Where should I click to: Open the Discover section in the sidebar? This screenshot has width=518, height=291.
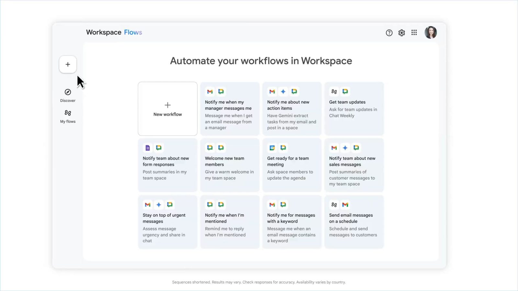68,95
